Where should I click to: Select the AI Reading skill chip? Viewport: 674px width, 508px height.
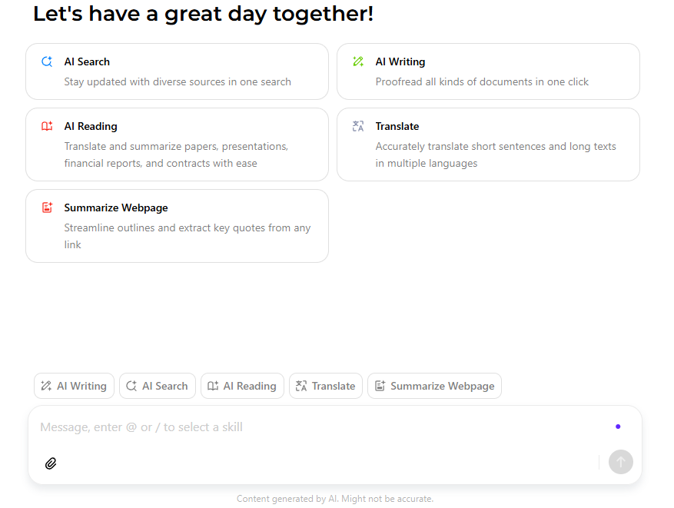pyautogui.click(x=242, y=386)
